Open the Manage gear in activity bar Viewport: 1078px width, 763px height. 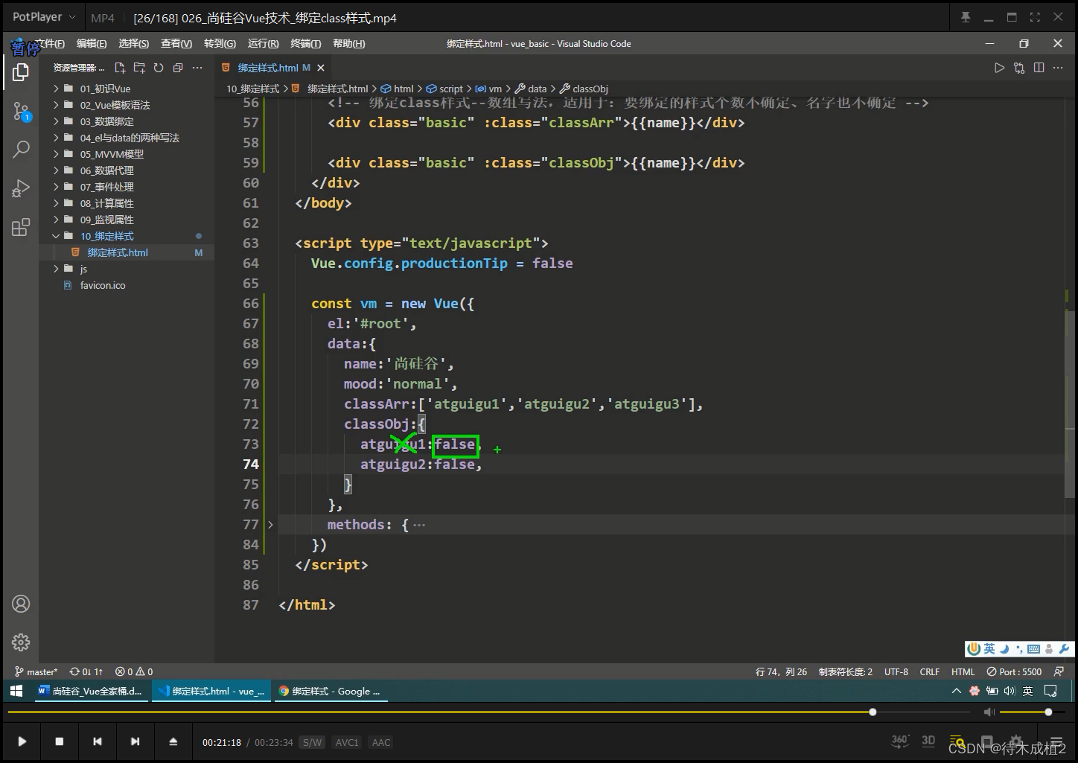pyautogui.click(x=21, y=642)
